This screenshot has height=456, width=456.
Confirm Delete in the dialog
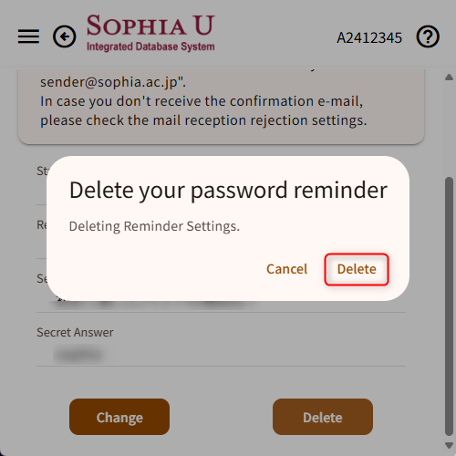[x=357, y=269]
